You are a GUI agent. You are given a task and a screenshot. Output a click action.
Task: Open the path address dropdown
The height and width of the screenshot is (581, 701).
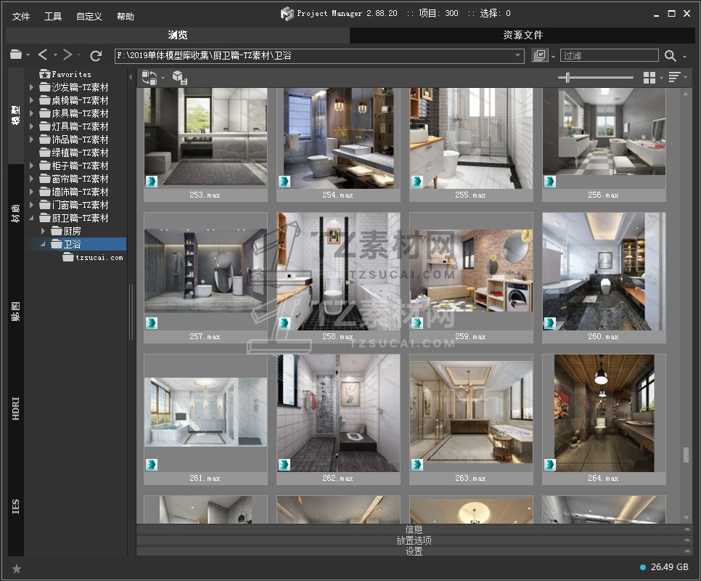tap(518, 56)
